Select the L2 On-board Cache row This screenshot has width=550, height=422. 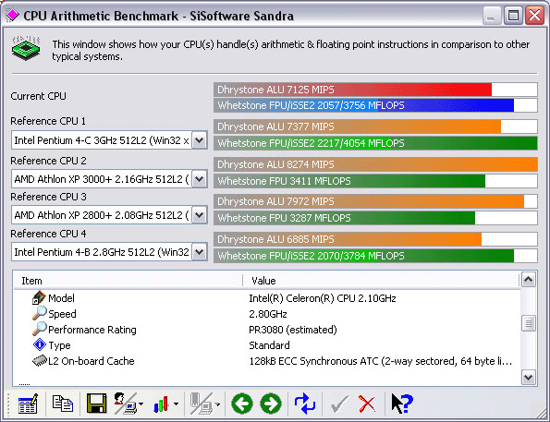pos(266,361)
